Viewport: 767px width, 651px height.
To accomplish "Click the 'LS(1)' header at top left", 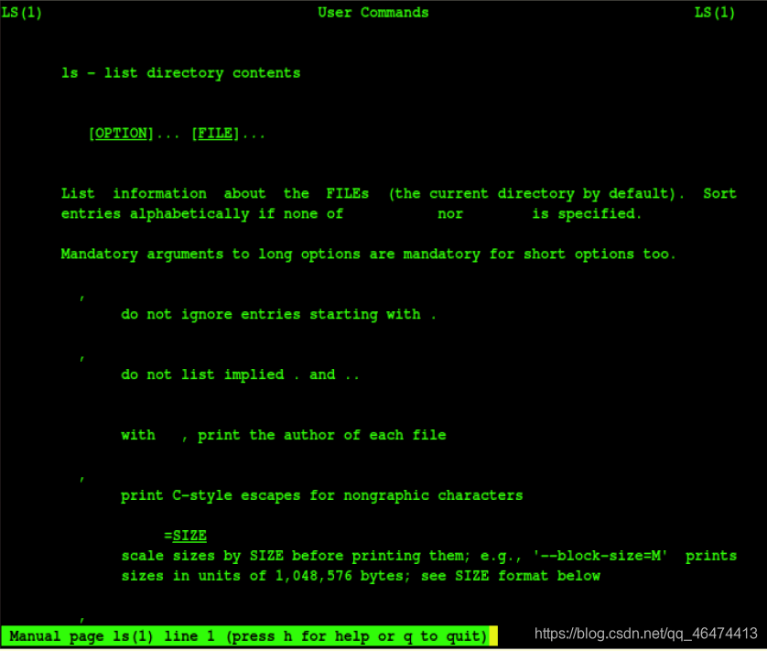I will pos(22,12).
